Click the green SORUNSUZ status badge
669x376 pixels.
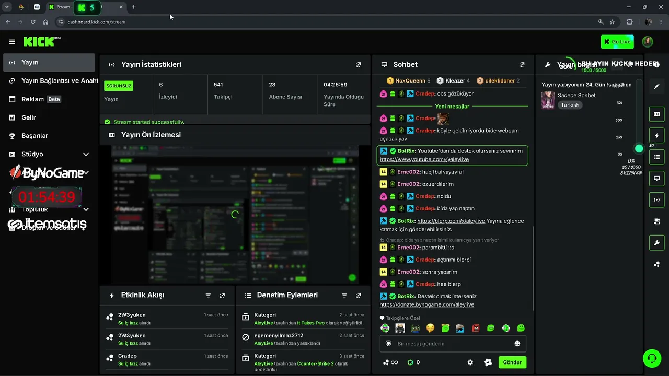point(119,86)
